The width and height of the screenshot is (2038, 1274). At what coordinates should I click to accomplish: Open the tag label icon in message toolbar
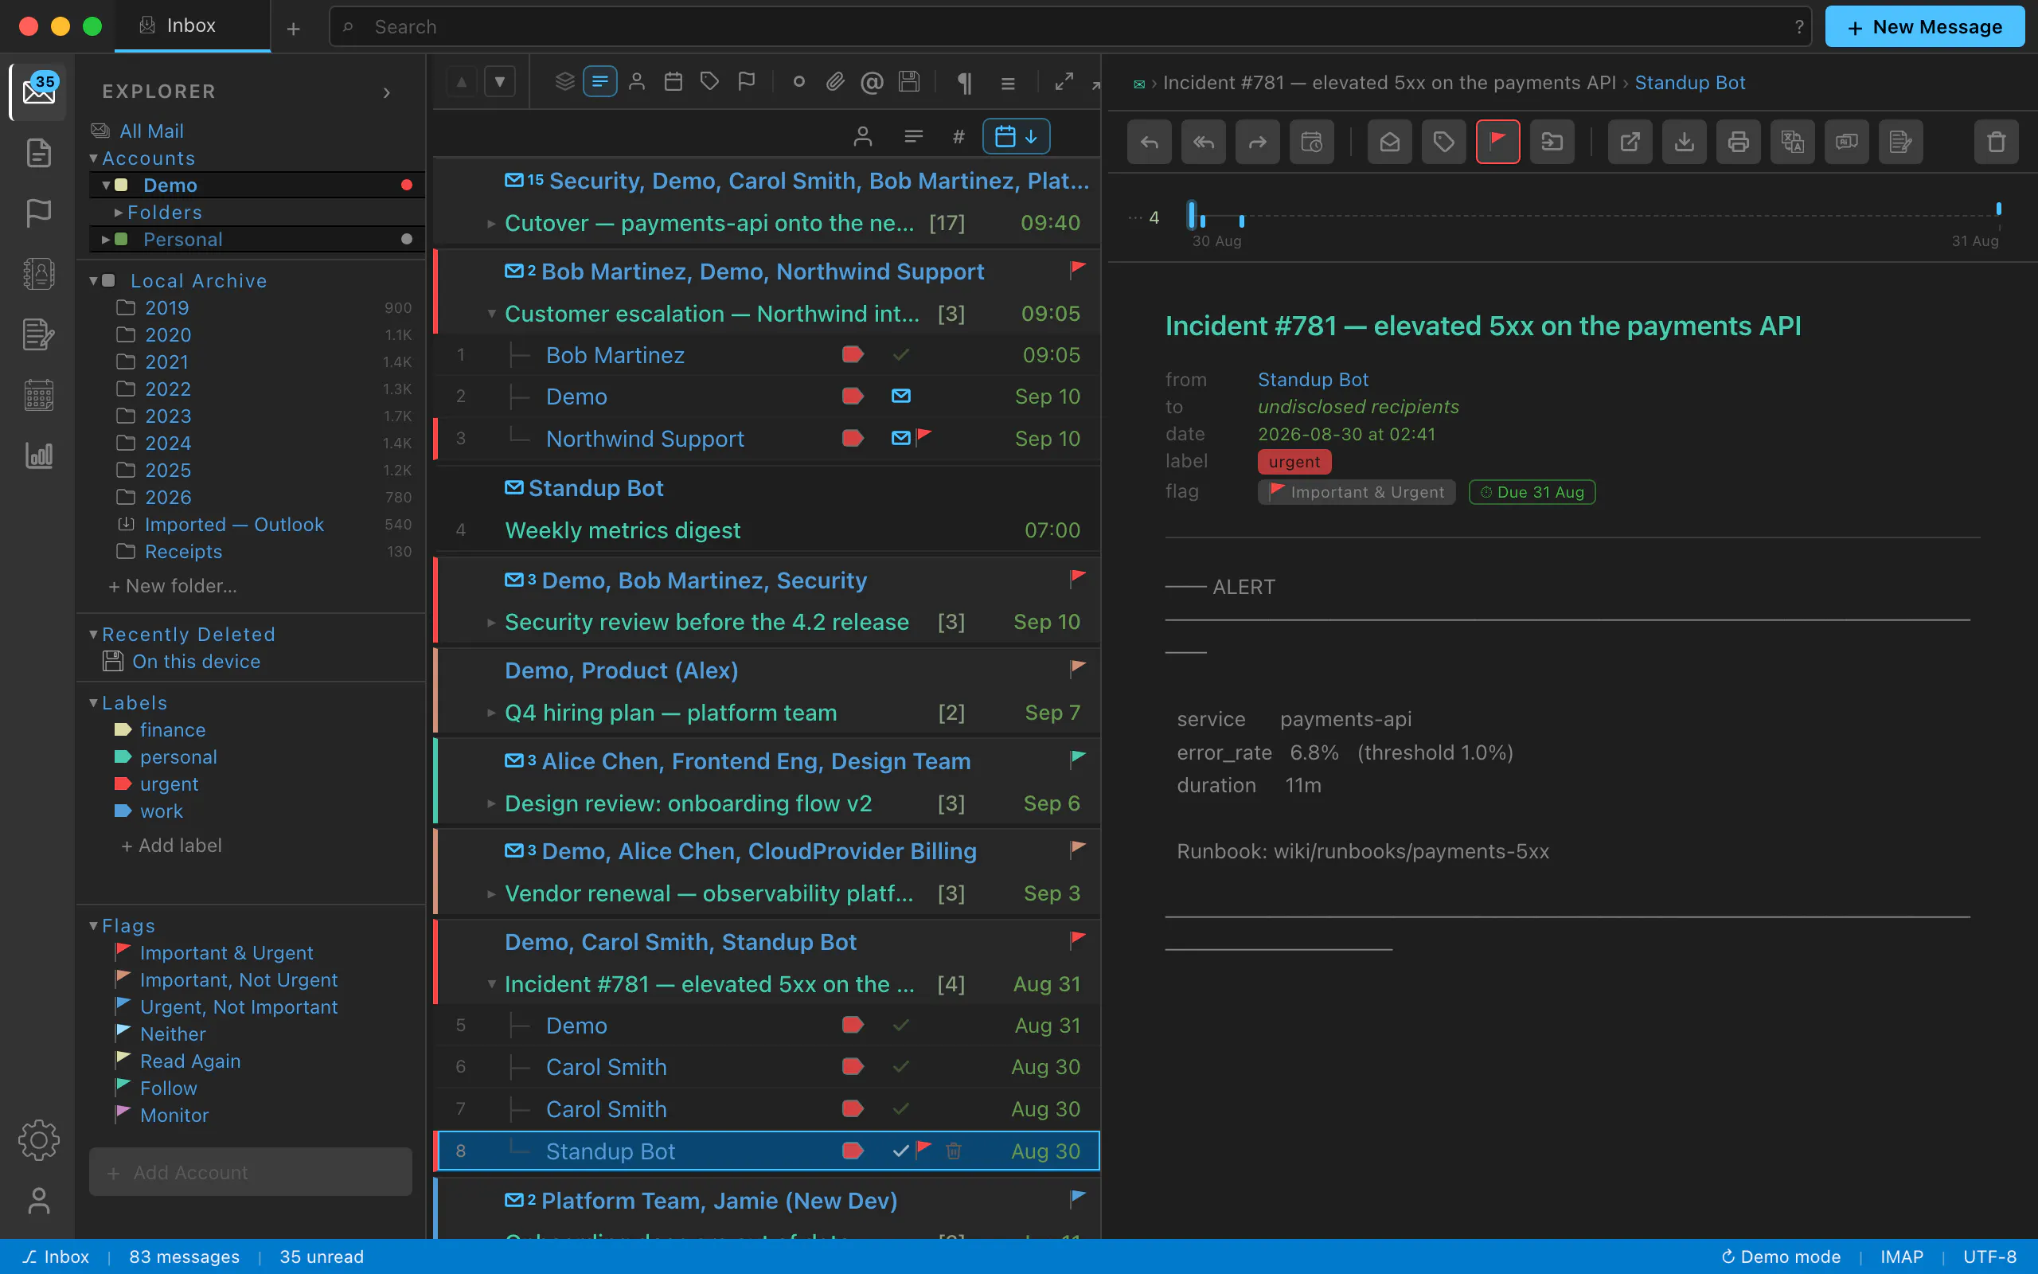tap(1443, 142)
